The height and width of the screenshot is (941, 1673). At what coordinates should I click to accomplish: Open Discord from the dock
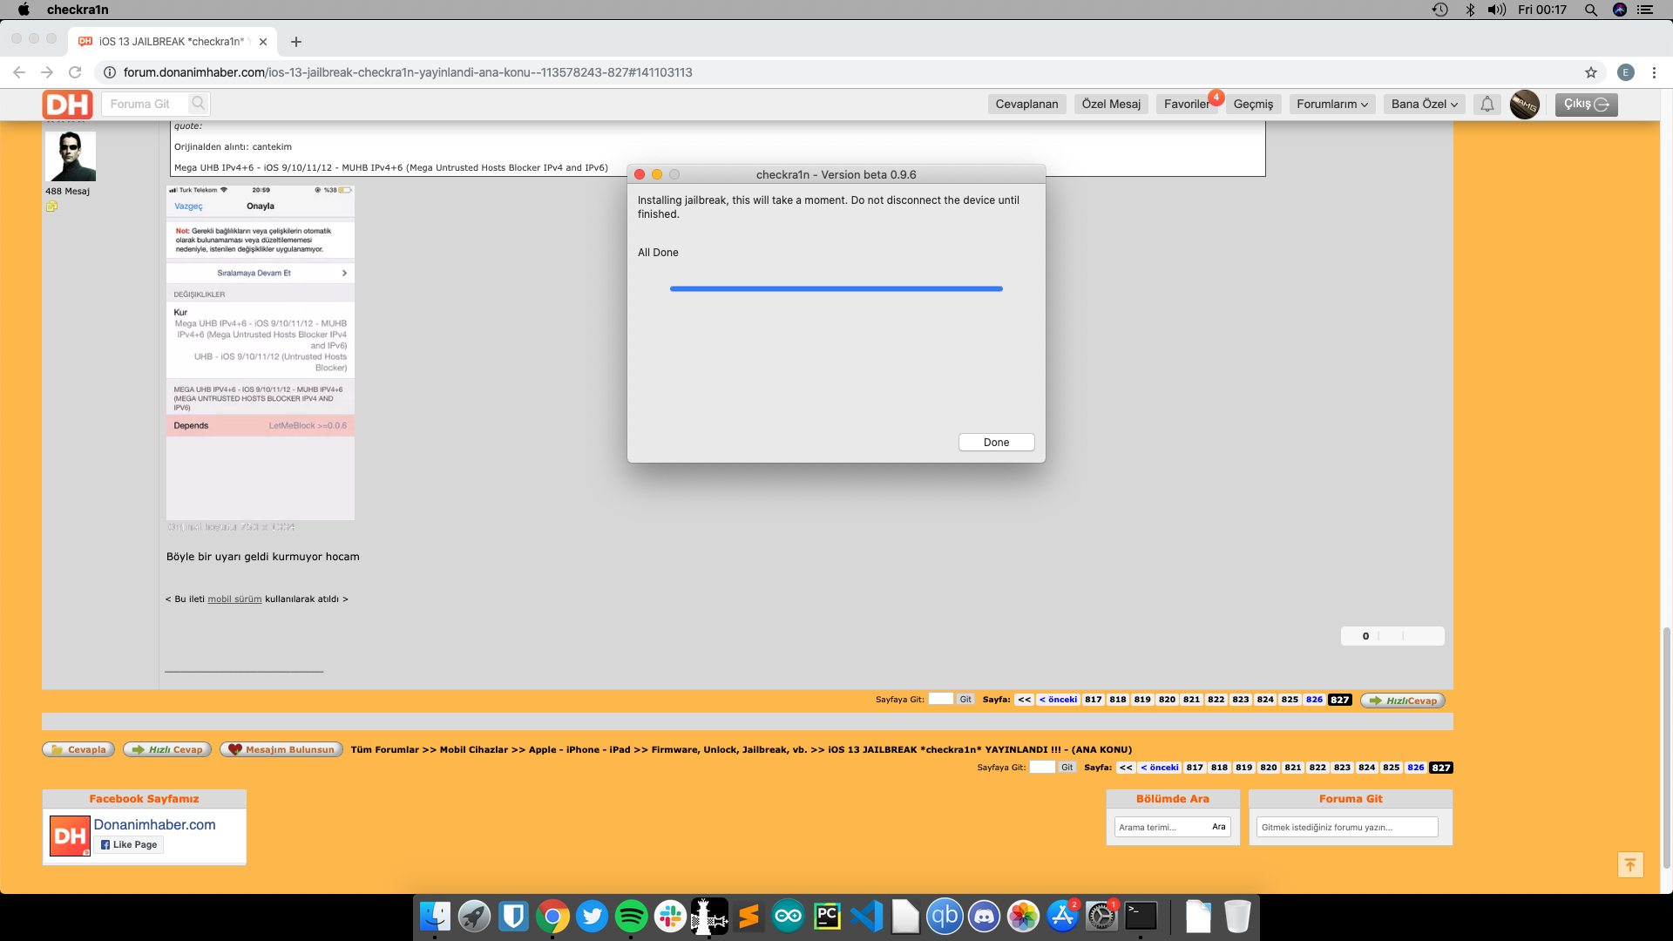[984, 917]
